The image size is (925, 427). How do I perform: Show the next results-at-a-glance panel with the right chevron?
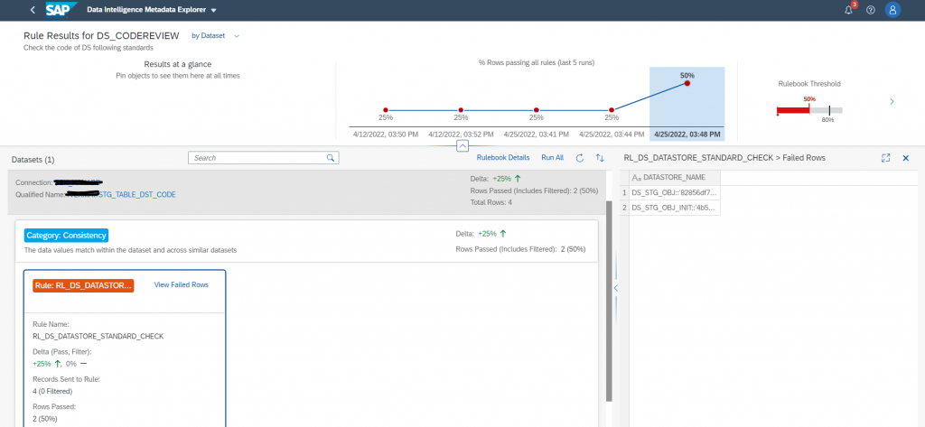tap(892, 101)
